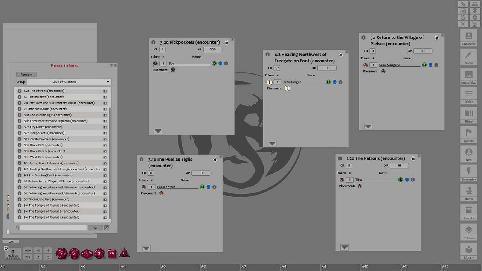482x271 pixels.
Task: Click the ADV advantage button near the dice
Action: coord(27,250)
